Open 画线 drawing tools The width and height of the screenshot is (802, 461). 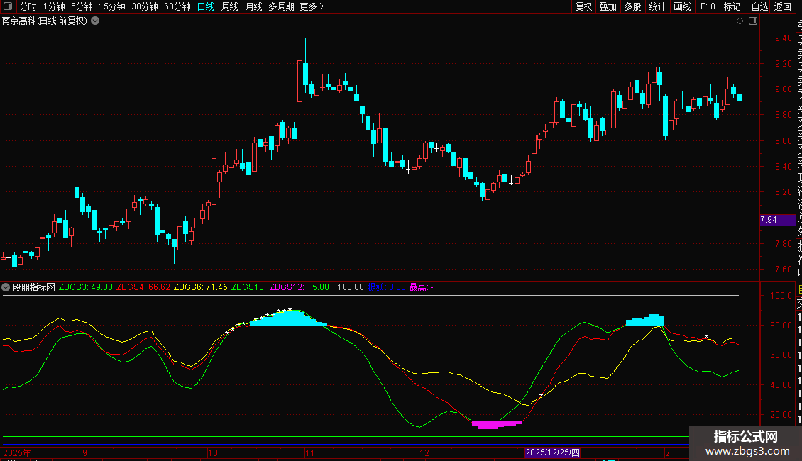(x=682, y=7)
